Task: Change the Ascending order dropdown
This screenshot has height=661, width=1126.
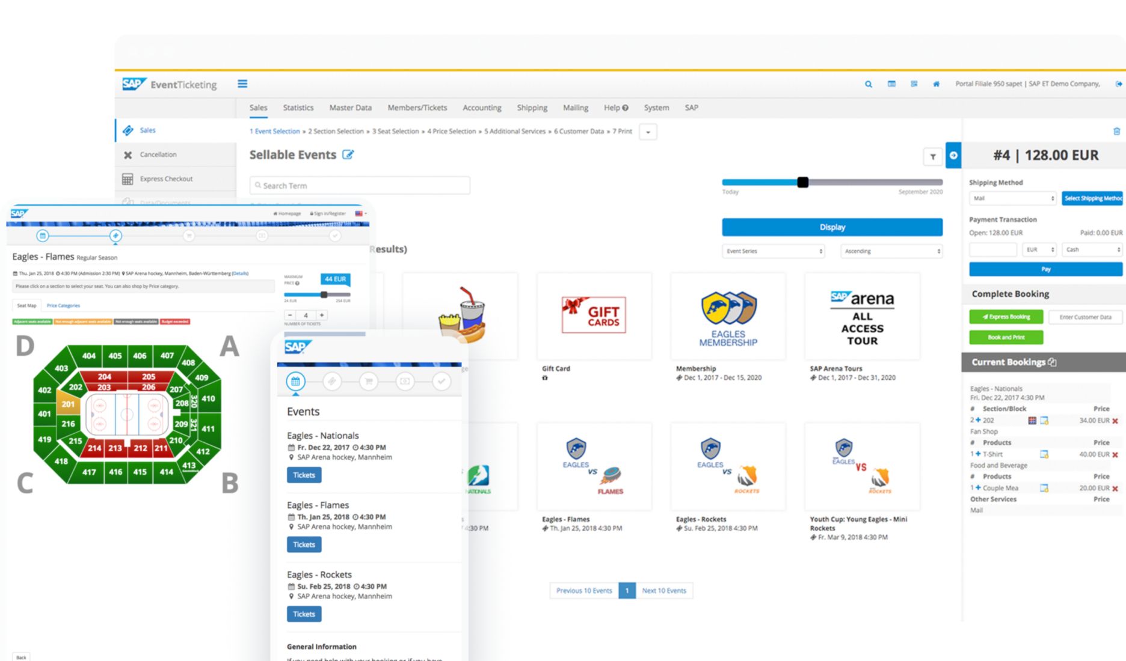Action: coord(891,251)
